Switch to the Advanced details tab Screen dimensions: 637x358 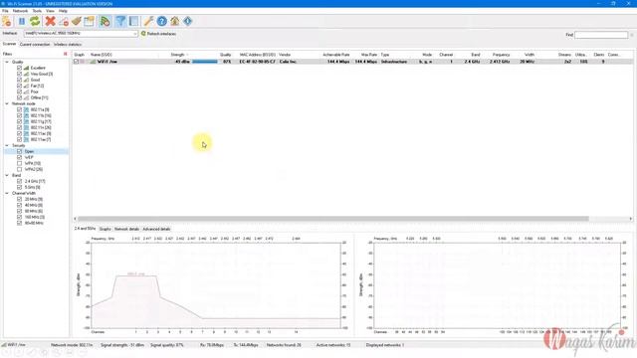[x=157, y=230]
